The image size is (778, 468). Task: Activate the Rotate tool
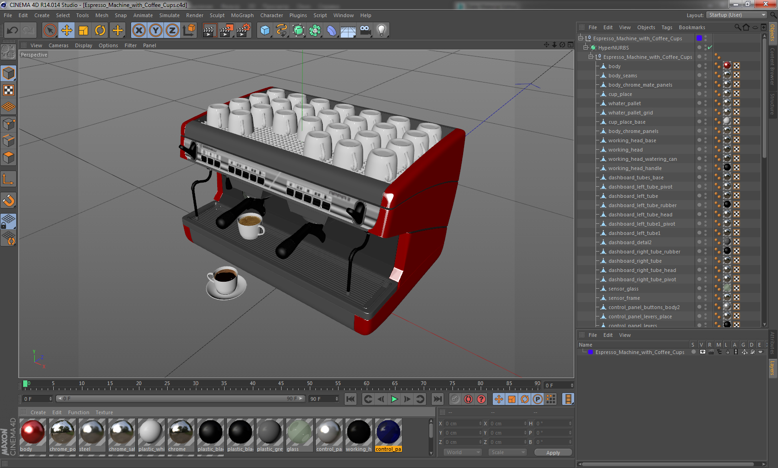point(100,31)
